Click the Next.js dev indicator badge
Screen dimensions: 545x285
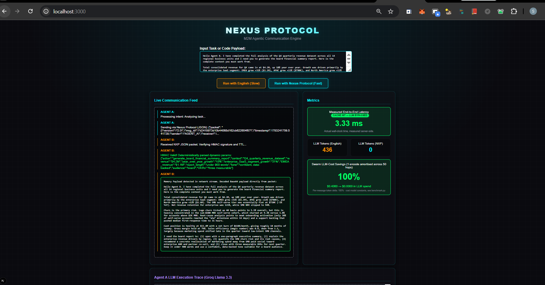3,281
